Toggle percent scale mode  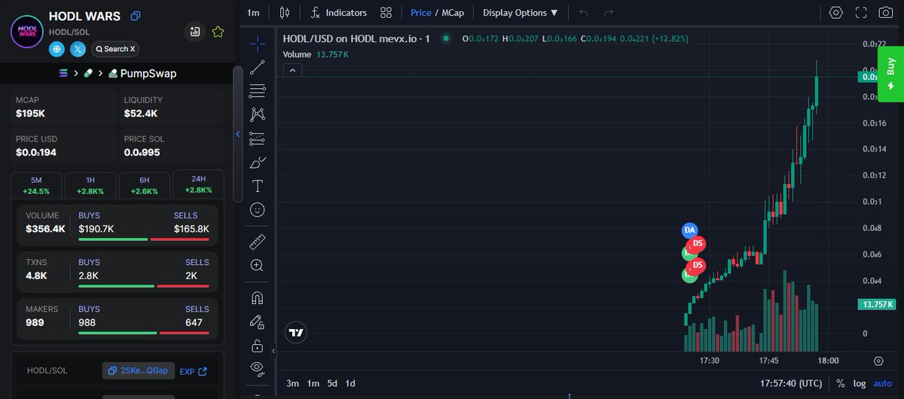pos(840,383)
